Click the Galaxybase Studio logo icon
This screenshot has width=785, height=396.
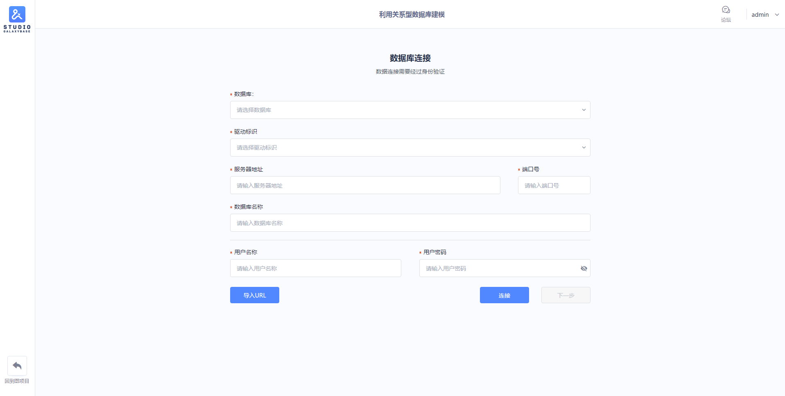point(16,14)
